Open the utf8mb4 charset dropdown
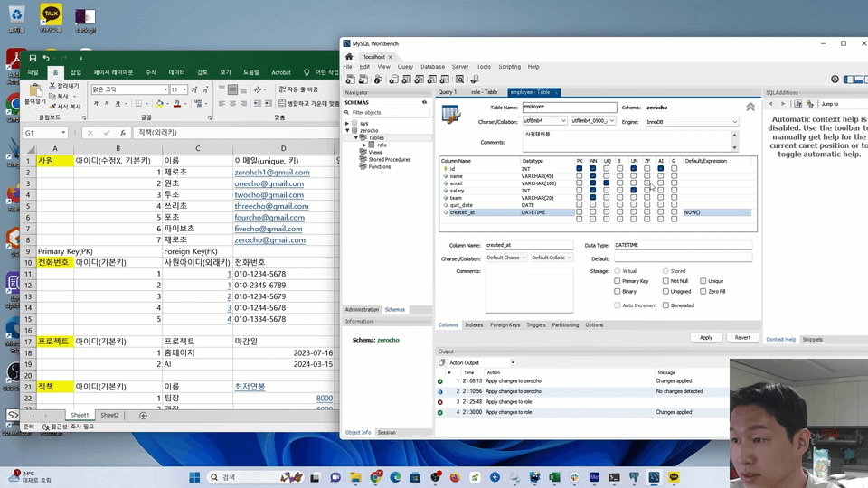 tap(545, 121)
